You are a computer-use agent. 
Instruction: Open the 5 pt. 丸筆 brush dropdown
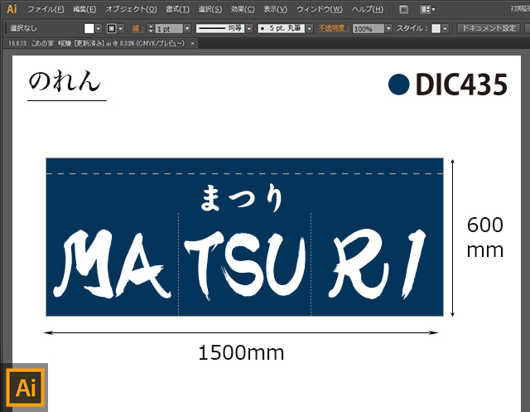309,28
